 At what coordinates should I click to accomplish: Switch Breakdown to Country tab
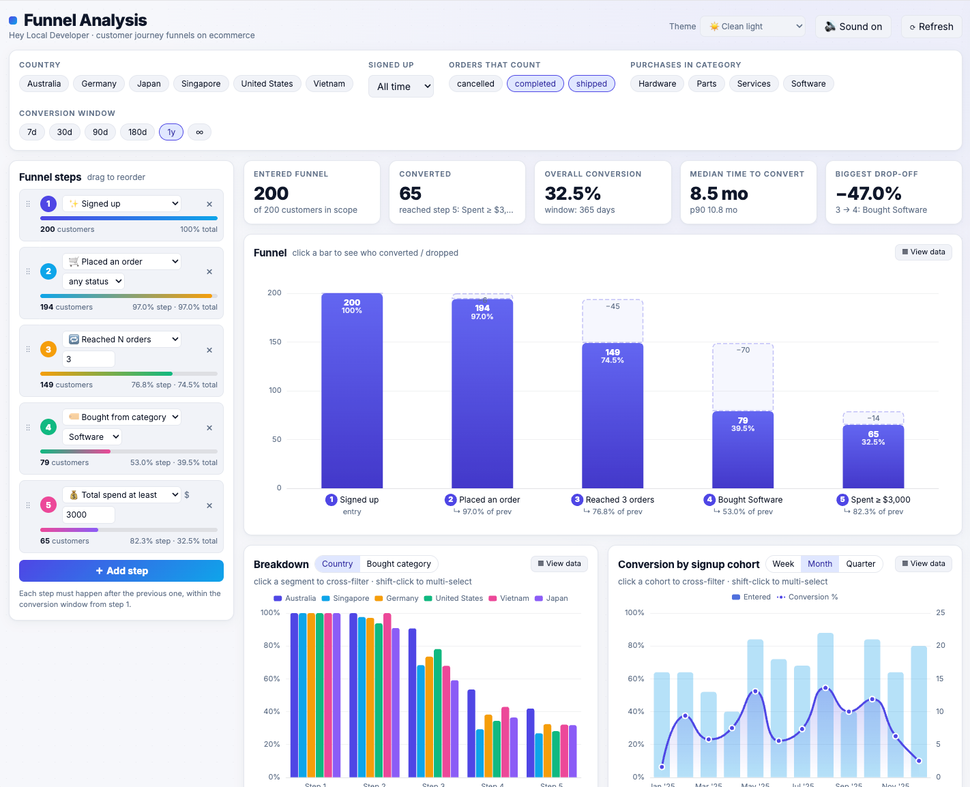(x=337, y=564)
